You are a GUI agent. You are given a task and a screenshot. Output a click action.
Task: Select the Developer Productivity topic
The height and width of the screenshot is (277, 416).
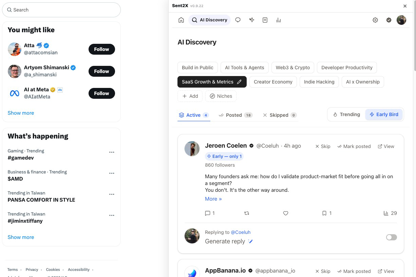click(347, 68)
